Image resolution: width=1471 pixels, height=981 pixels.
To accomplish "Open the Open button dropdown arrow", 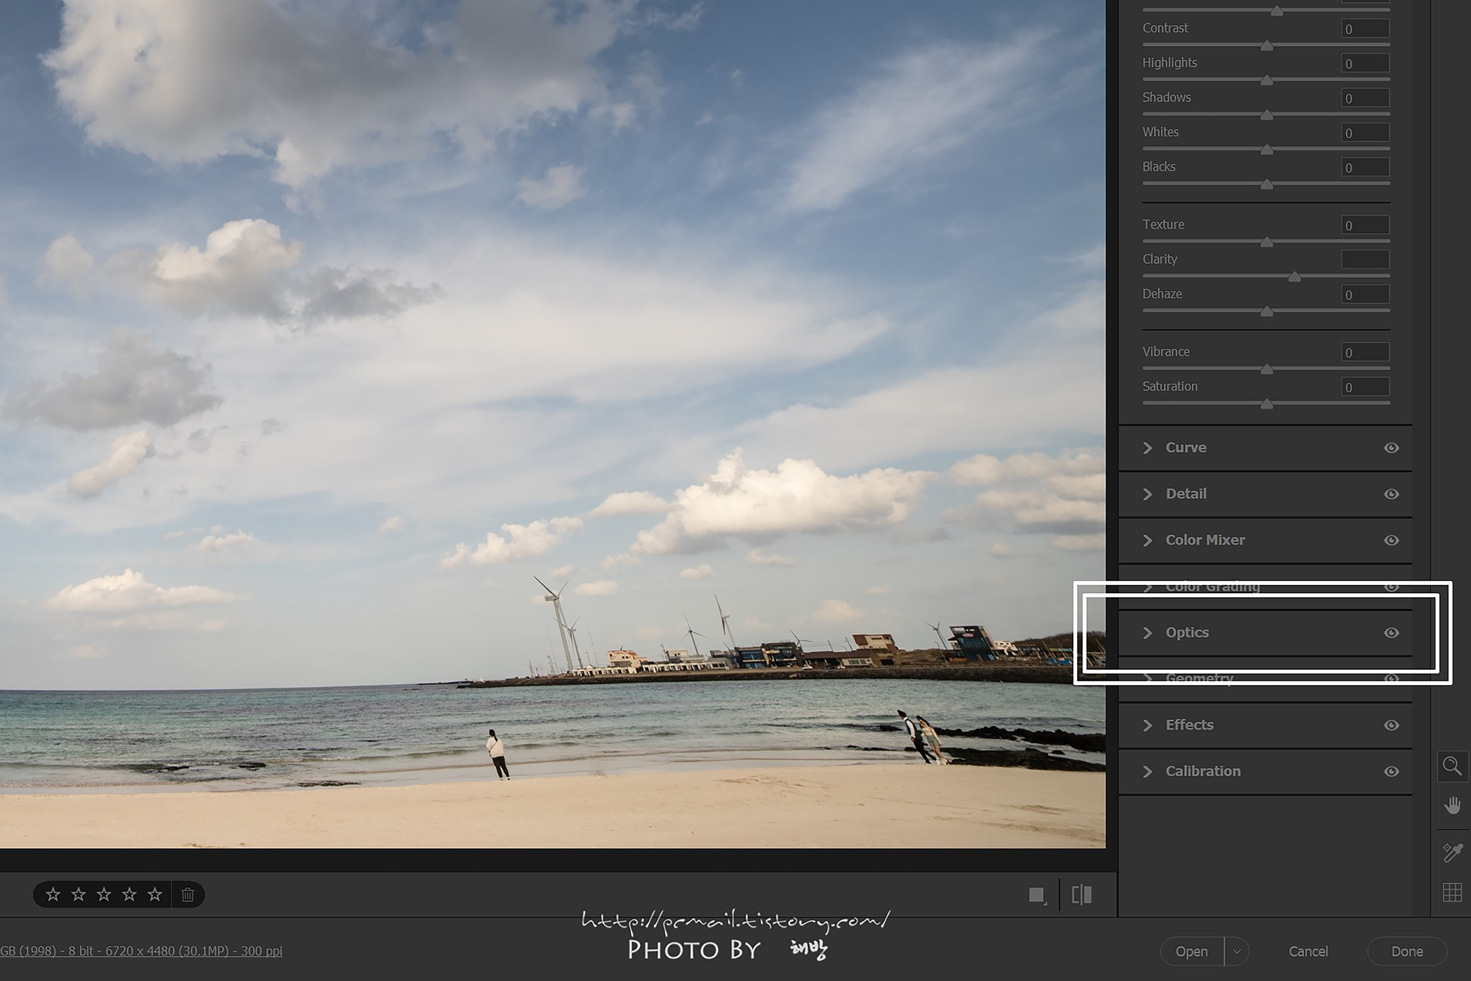I will pos(1236,952).
